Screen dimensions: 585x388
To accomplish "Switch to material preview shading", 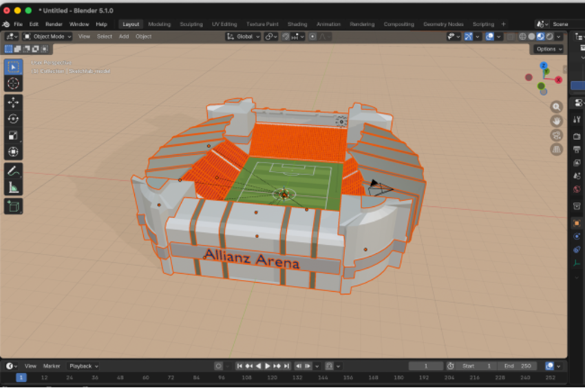I will click(x=540, y=36).
